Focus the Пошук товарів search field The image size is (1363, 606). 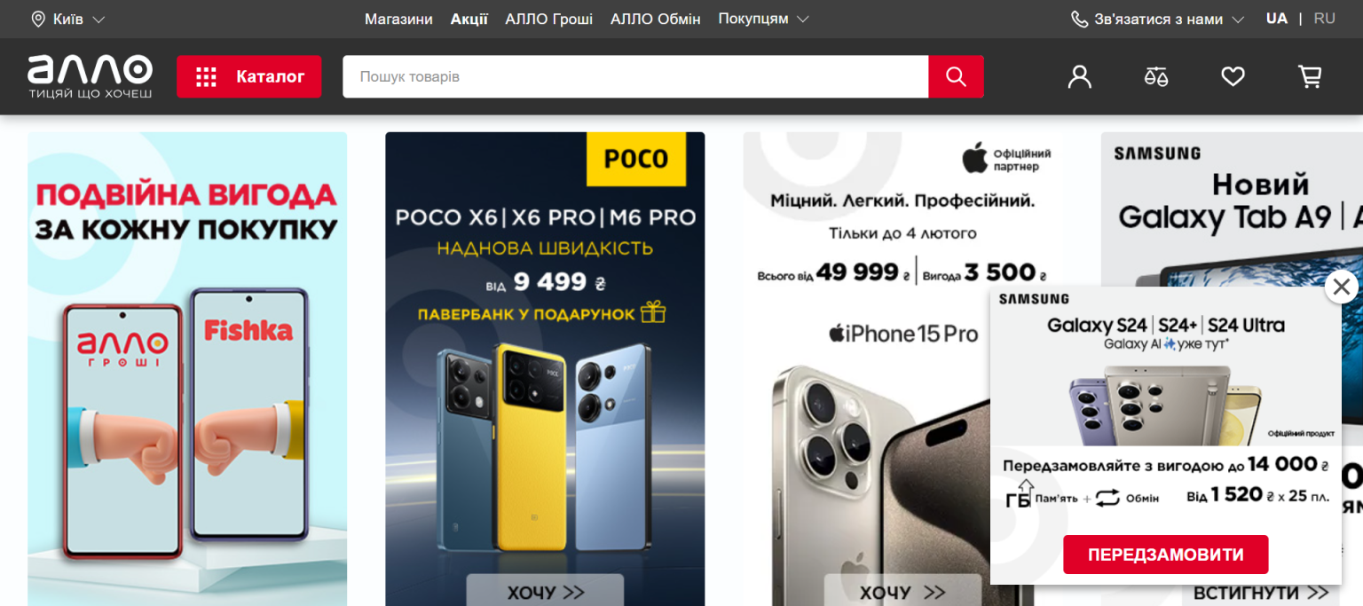click(x=635, y=76)
